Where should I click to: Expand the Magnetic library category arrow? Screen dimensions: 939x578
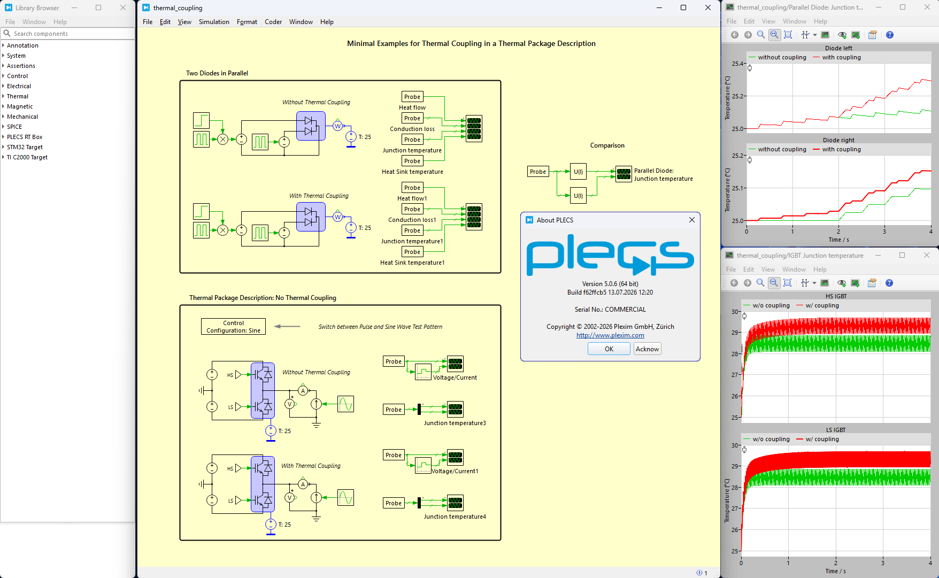point(3,106)
